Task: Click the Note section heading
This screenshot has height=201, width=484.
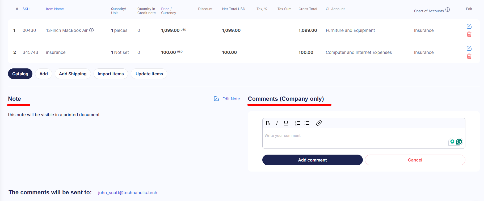Action: 15,99
